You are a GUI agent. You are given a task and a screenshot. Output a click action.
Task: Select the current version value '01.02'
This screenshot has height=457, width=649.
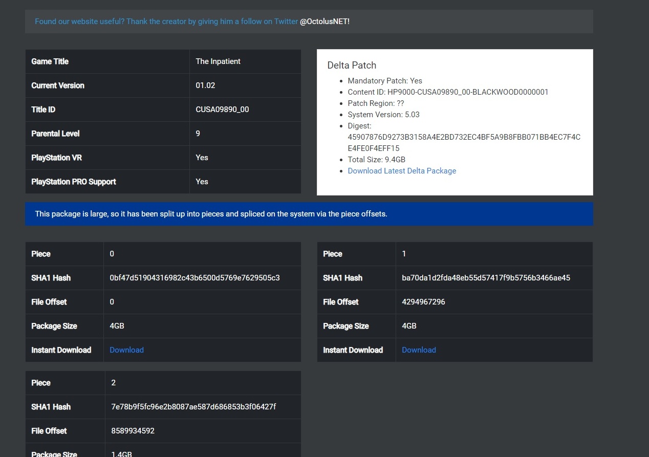click(205, 85)
